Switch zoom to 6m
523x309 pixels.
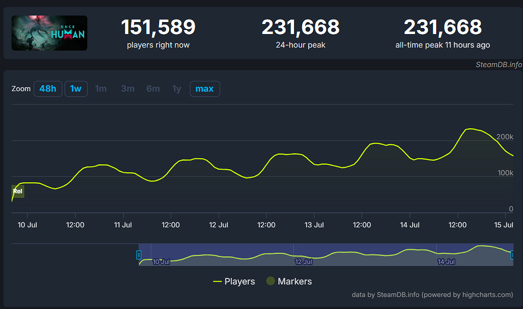tap(153, 89)
